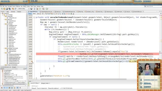Click the editor find selection magnifier icon
This screenshot has height=91, width=162.
coord(46,14)
